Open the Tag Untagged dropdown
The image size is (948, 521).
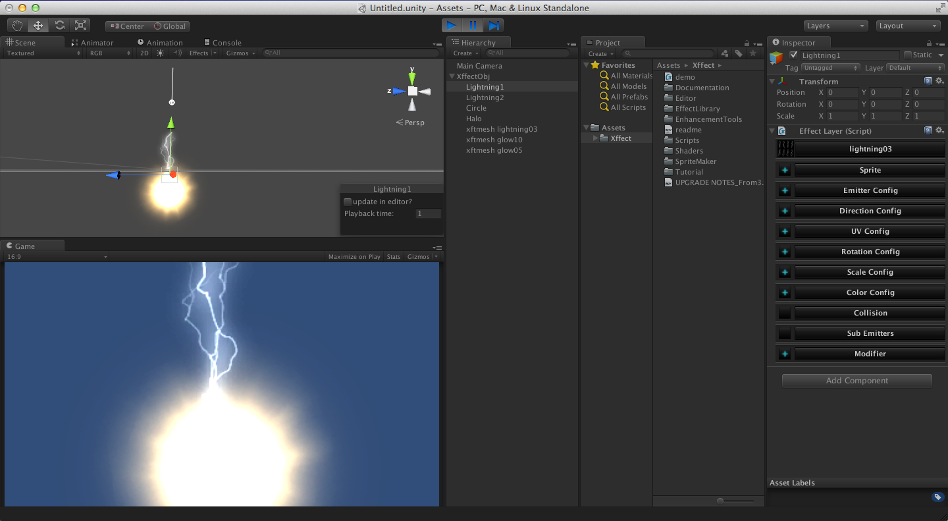(x=831, y=68)
